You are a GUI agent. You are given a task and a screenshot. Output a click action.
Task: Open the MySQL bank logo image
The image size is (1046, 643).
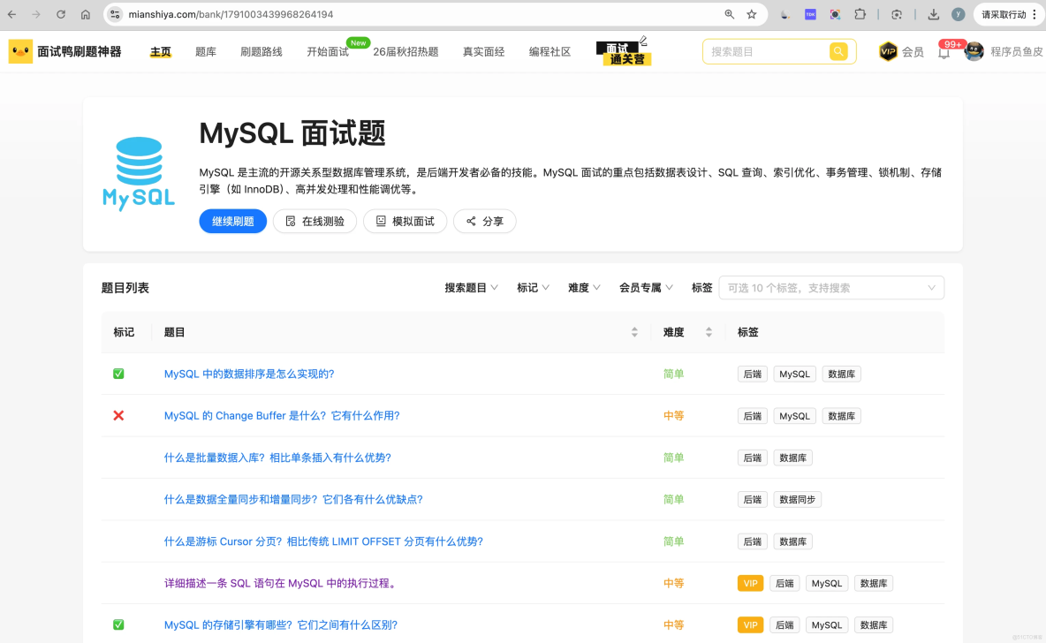coord(138,172)
